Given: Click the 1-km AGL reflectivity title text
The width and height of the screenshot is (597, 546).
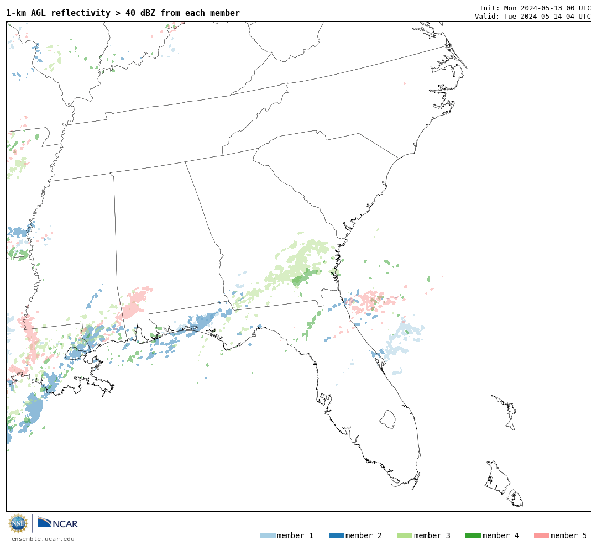Looking at the screenshot, I should (123, 13).
